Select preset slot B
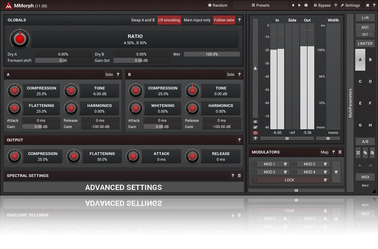Image resolution: width=378 pixels, height=249 pixels. click(370, 60)
